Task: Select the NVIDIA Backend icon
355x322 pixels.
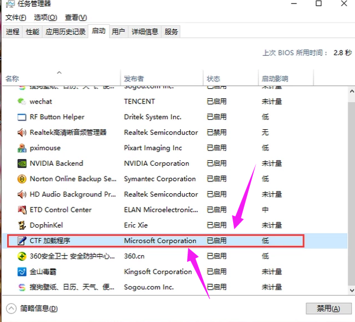Action: pos(22,164)
